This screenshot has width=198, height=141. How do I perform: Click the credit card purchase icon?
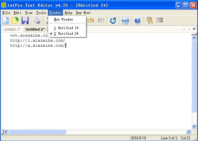[160, 20]
